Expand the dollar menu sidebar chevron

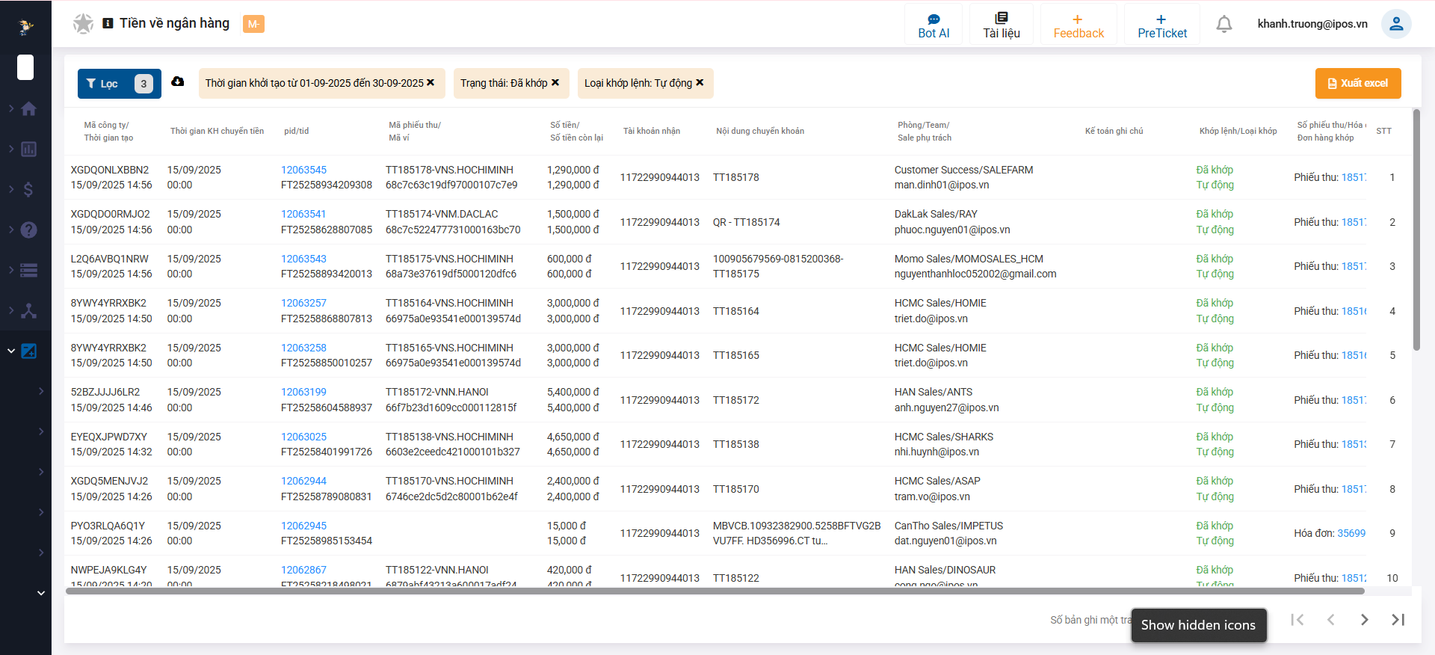coord(11,190)
